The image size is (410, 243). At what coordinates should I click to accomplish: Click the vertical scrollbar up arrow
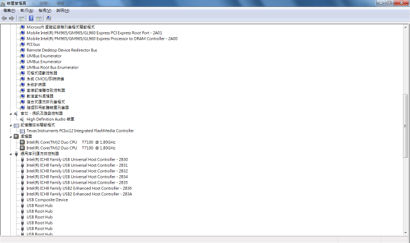tap(406, 27)
